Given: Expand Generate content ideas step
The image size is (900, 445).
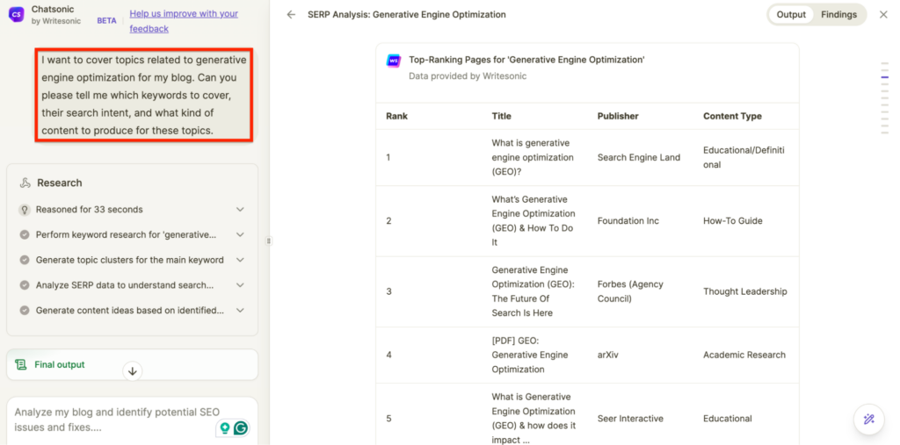Looking at the screenshot, I should (240, 310).
